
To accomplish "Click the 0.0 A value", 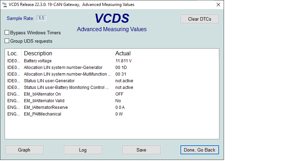I will 120,107.
